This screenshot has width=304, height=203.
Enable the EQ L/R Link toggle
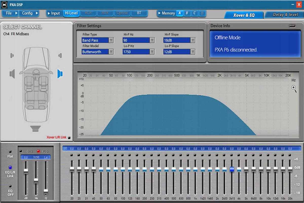tap(10, 167)
